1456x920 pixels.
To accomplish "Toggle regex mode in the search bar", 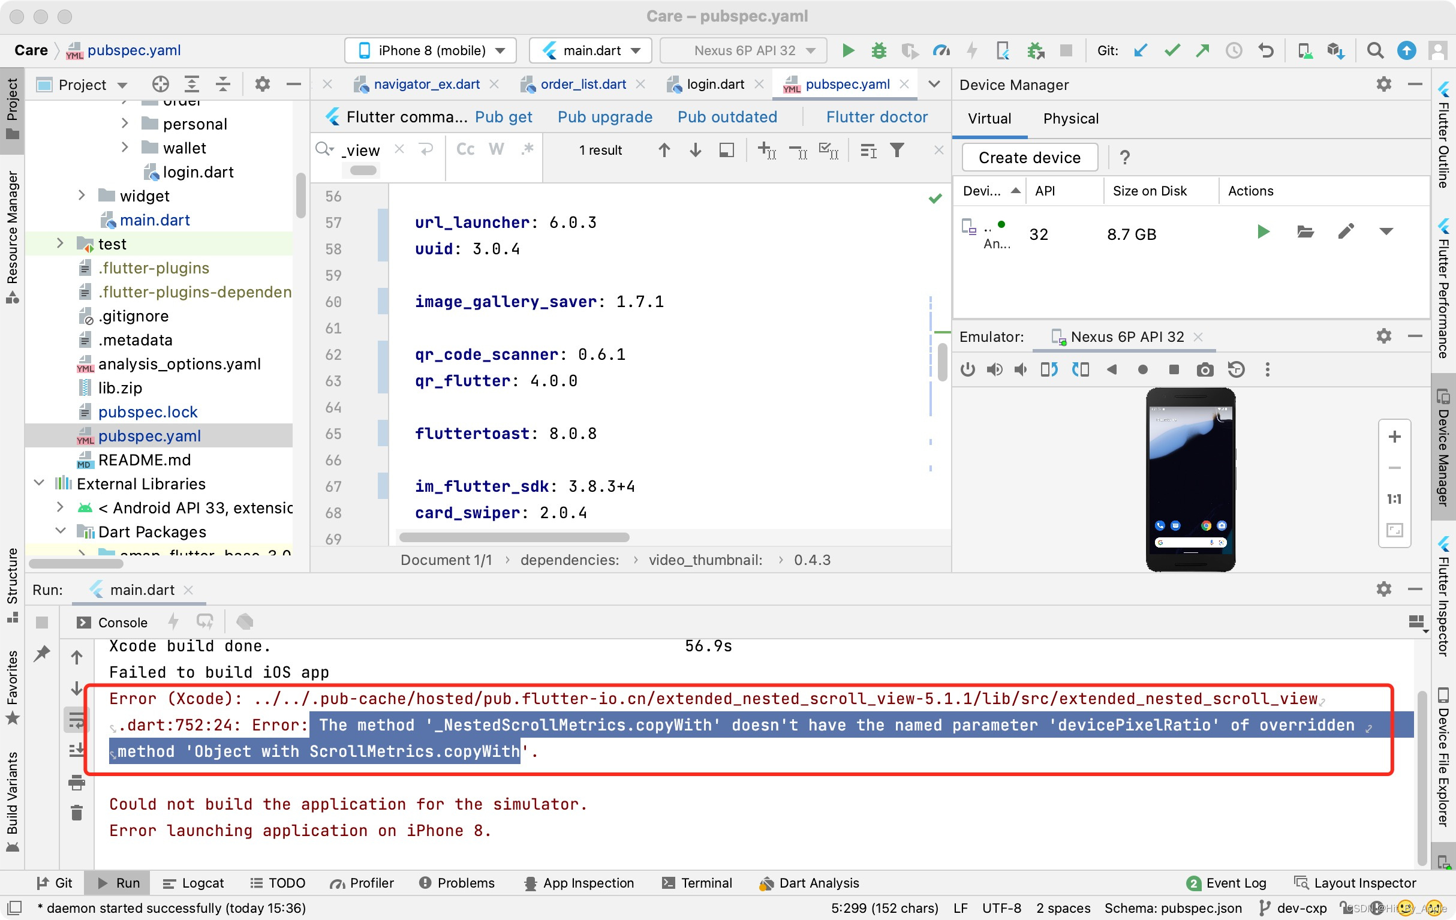I will [x=527, y=149].
